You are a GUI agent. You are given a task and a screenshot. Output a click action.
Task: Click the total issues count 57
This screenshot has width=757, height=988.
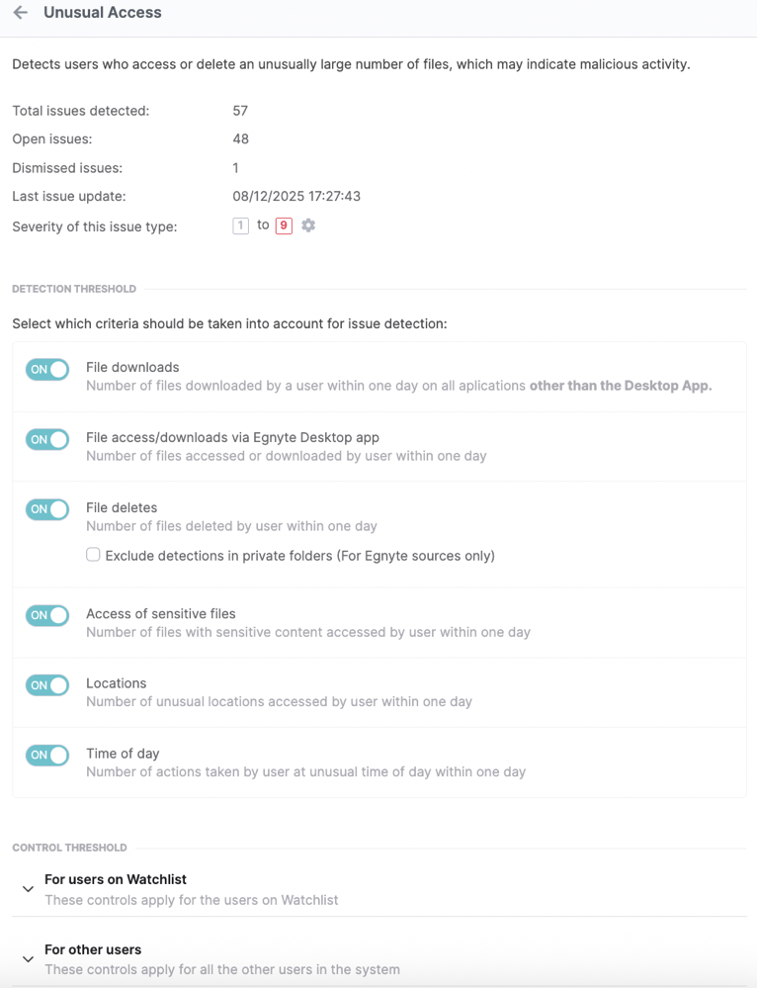pyautogui.click(x=240, y=111)
